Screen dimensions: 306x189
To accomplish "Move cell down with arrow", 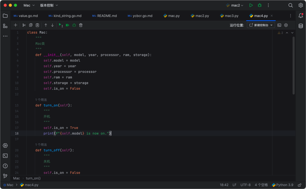I will (52, 25).
